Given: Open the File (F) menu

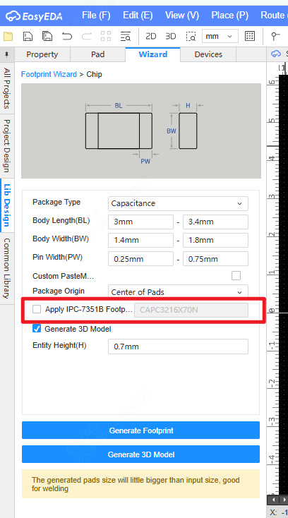Looking at the screenshot, I should [96, 16].
